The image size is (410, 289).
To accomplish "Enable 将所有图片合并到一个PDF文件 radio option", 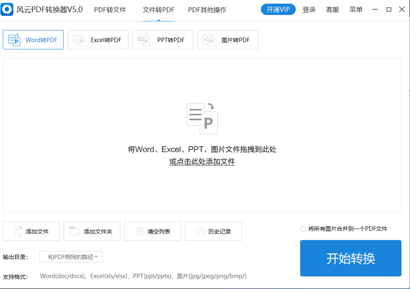I will [x=303, y=229].
